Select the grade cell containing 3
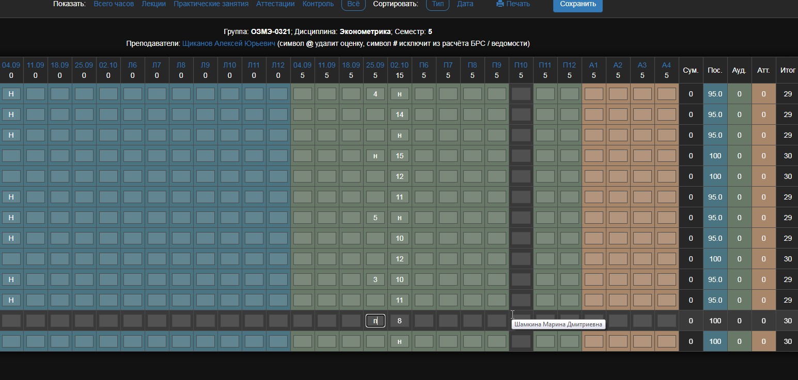This screenshot has height=380, width=798. pos(375,279)
